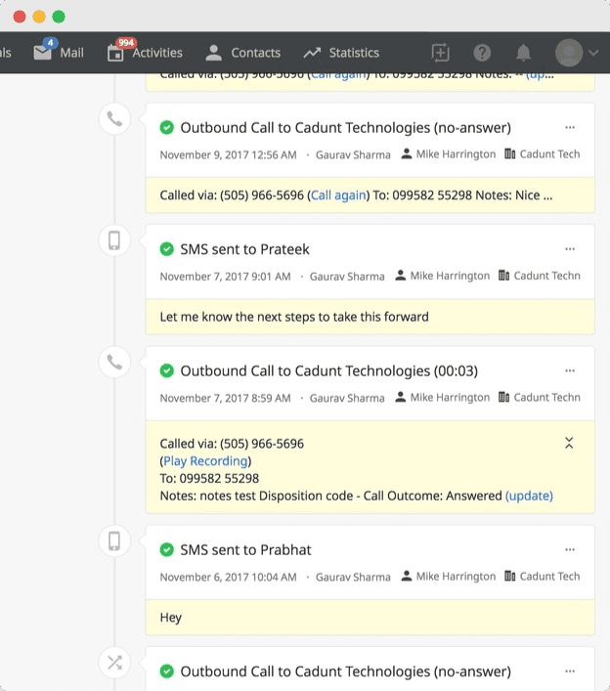Open the help question mark icon
The image size is (610, 691).
(x=482, y=53)
